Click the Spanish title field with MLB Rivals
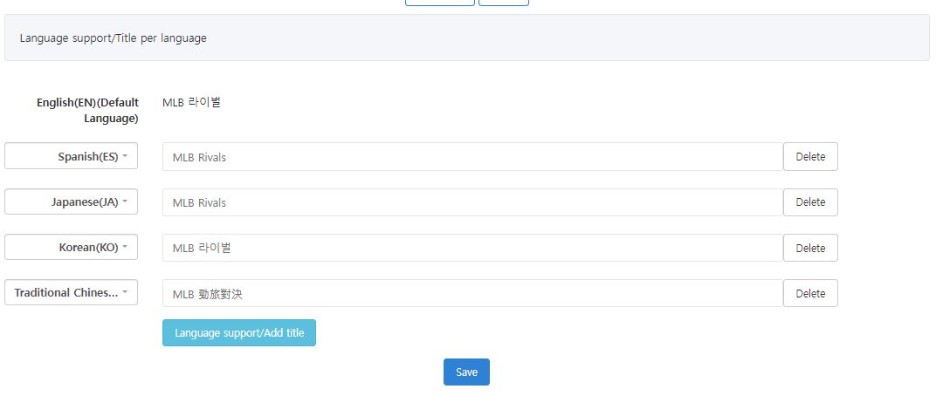Screen dimensions: 936x396 471,157
